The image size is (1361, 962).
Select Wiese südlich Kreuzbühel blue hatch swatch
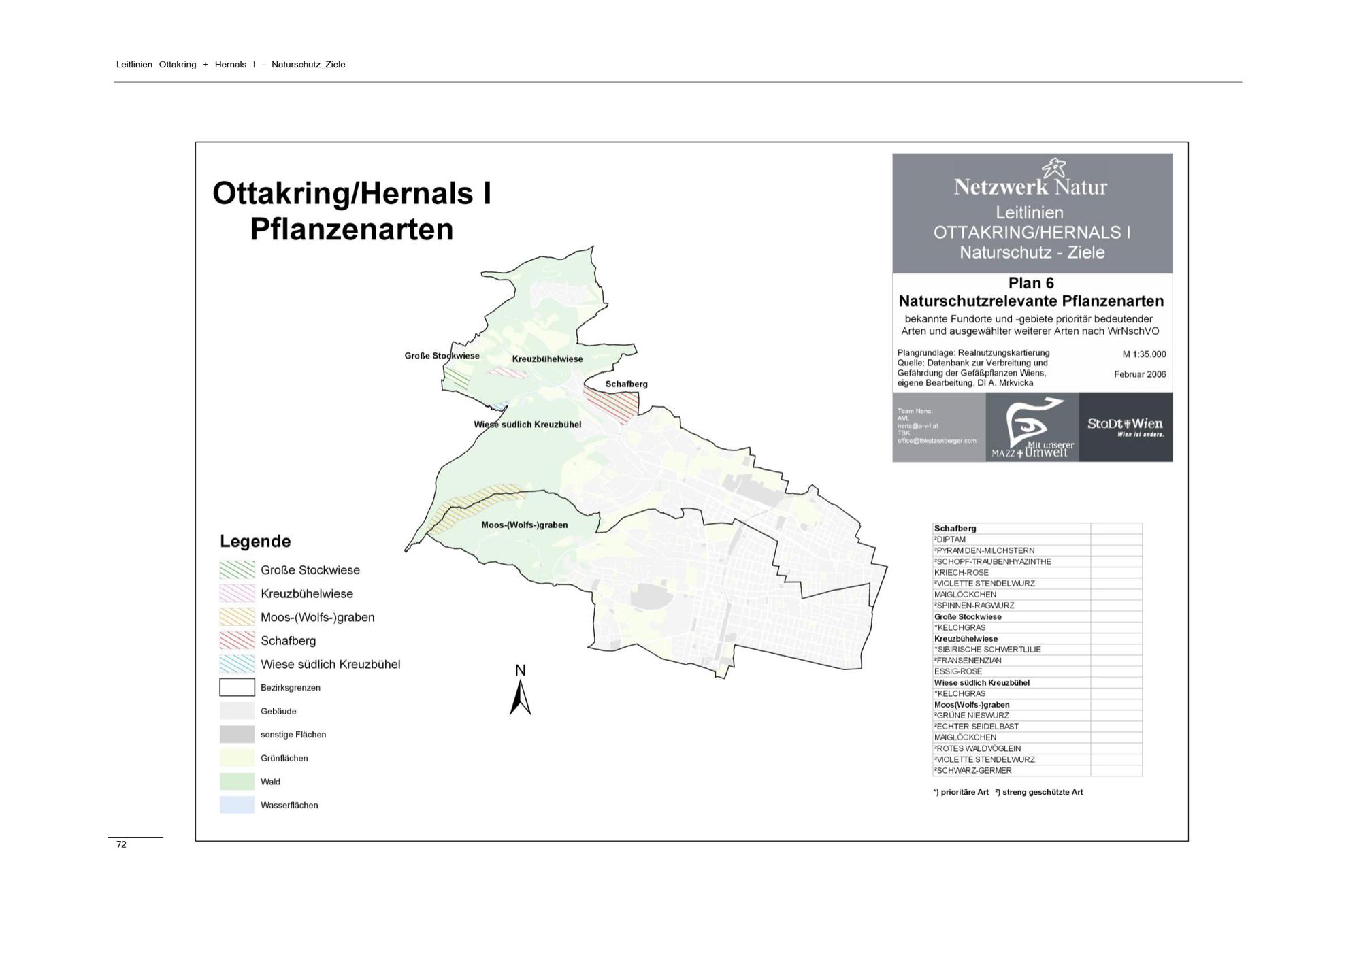point(237,664)
